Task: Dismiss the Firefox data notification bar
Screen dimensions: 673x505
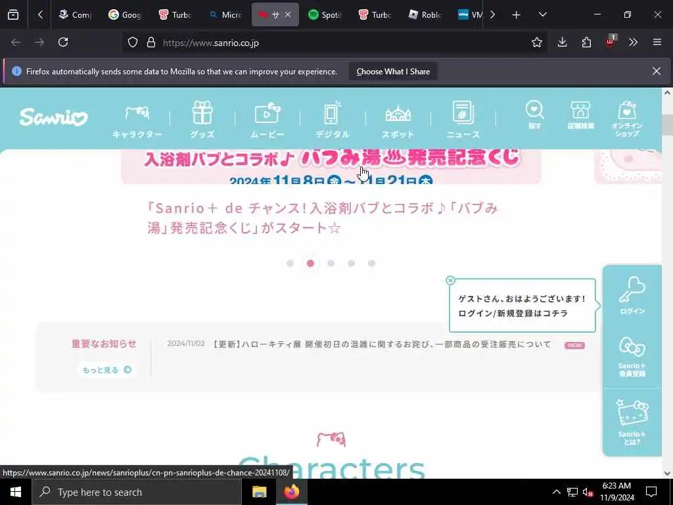Action: [x=657, y=71]
